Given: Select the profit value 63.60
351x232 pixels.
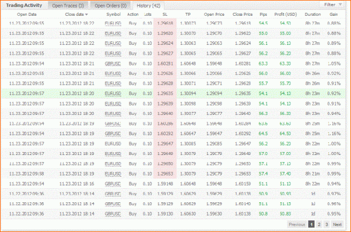Looking at the screenshot, I should 286,124.
